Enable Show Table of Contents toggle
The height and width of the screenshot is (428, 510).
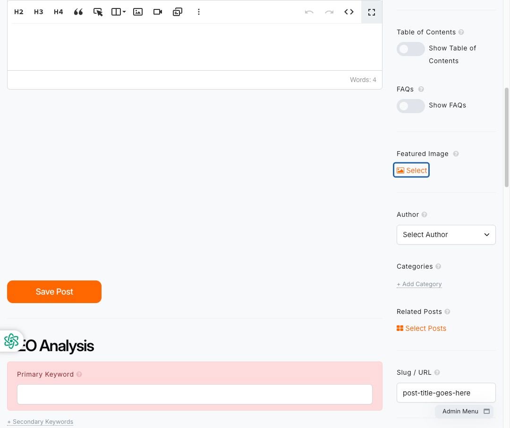click(410, 49)
